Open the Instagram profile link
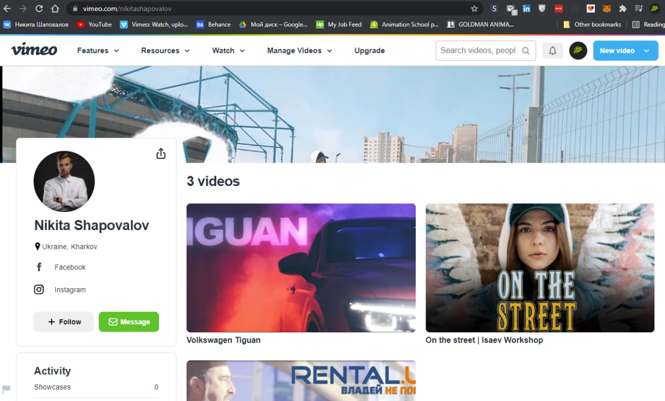Image resolution: width=665 pixels, height=401 pixels. 70,290
